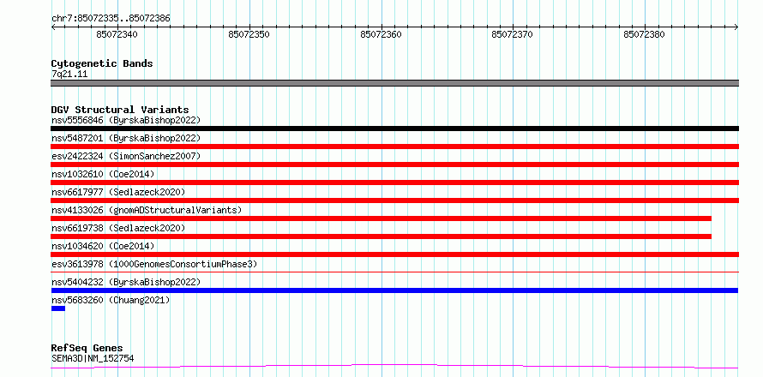The image size is (763, 377).
Task: Click ruler position 85072340
Action: [117, 34]
